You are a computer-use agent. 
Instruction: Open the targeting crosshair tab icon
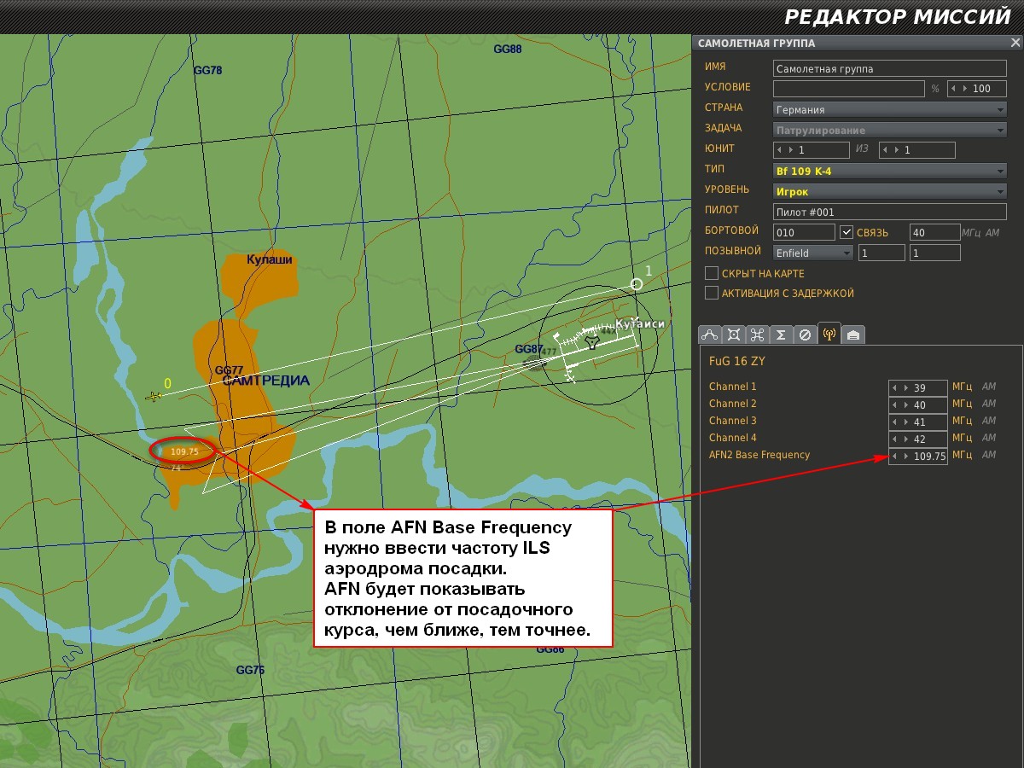pyautogui.click(x=734, y=335)
